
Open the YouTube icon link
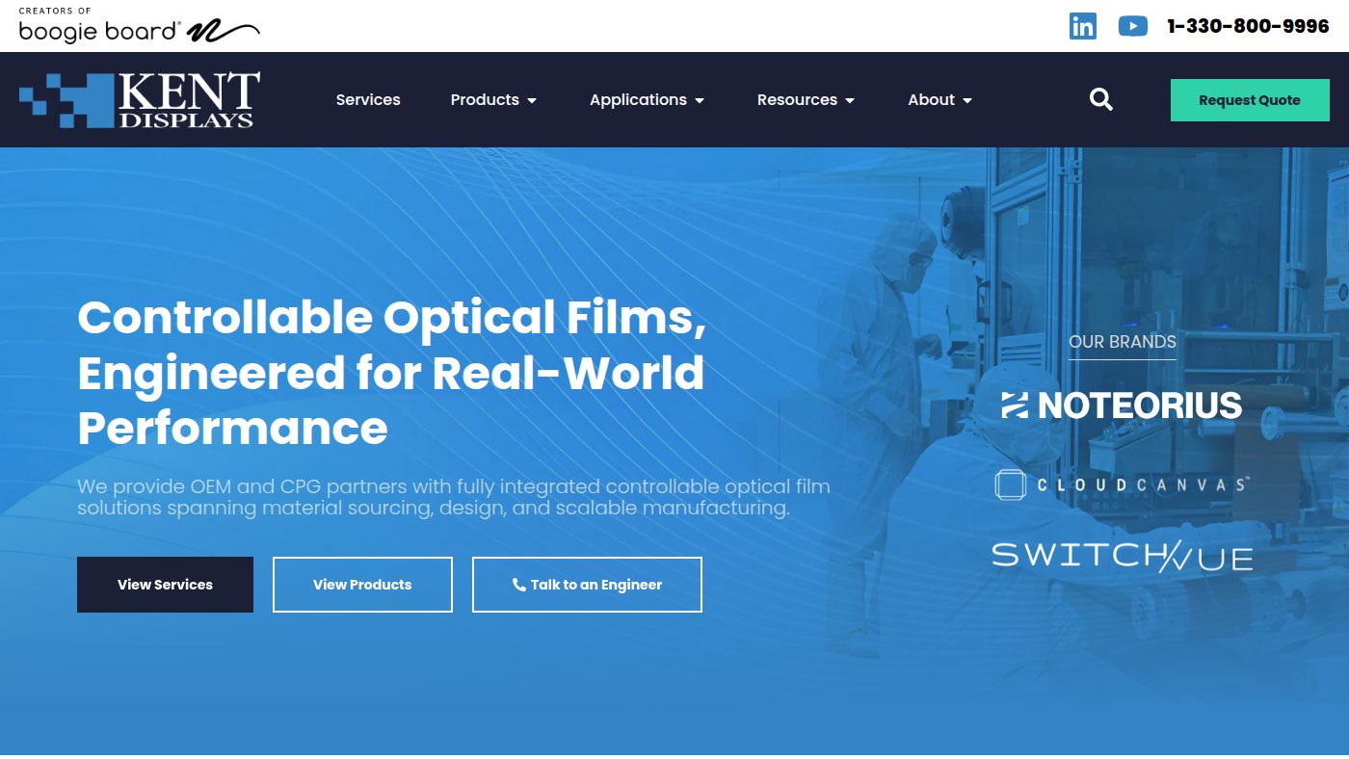1133,26
